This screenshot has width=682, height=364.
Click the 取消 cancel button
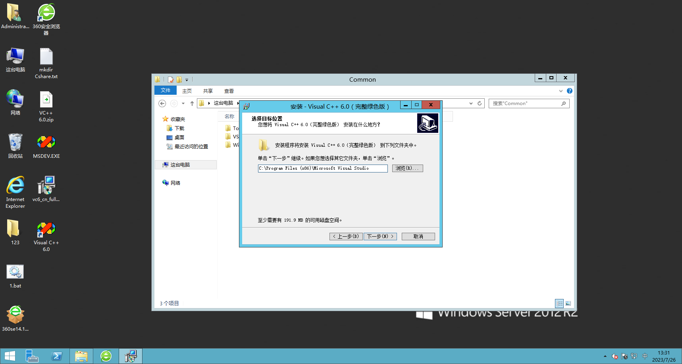point(418,236)
